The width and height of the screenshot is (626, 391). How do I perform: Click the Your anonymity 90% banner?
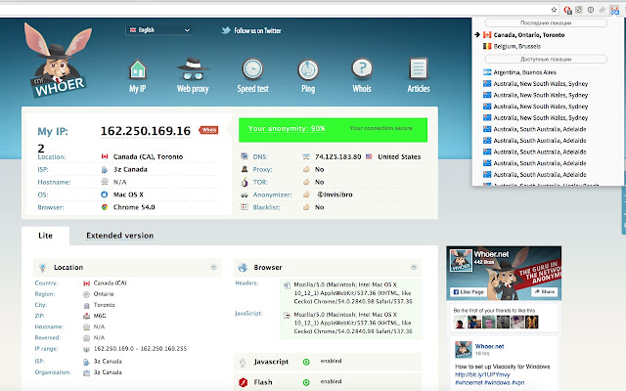(333, 130)
